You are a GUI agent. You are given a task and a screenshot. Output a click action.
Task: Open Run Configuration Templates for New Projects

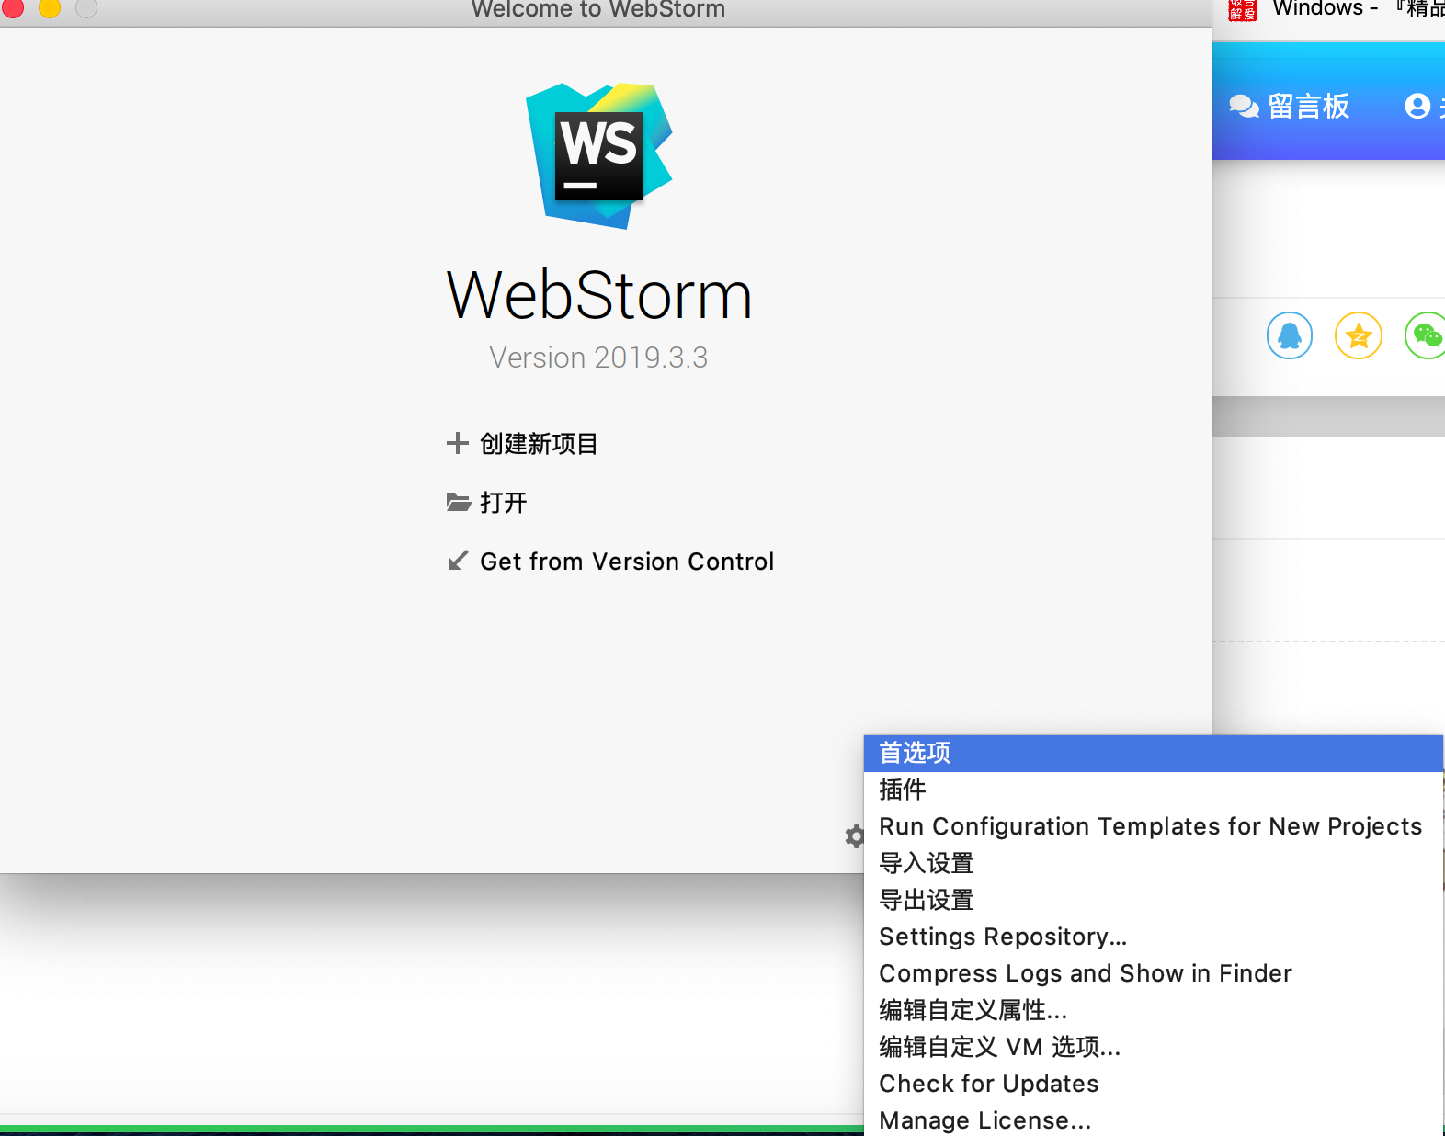(x=1154, y=826)
